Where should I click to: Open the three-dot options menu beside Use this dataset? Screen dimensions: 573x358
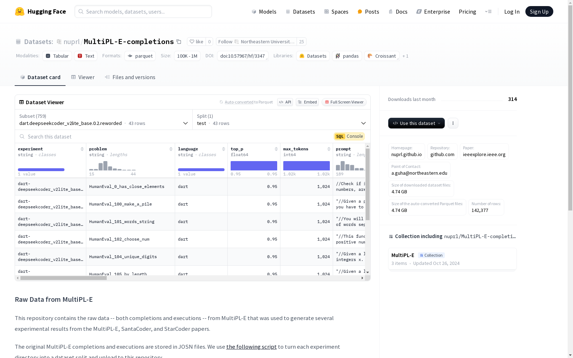pos(453,123)
